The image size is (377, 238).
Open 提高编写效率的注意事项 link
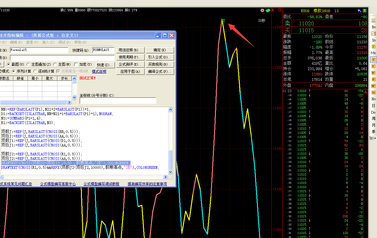coord(147,184)
